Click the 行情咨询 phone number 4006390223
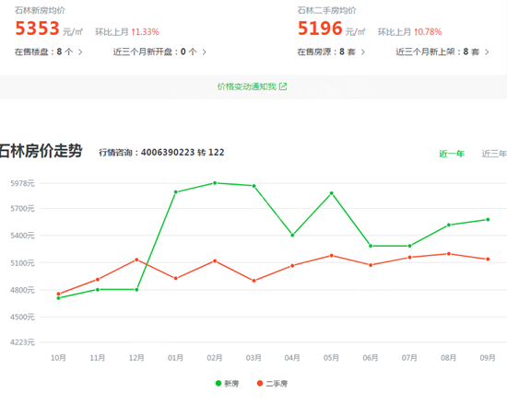This screenshot has width=507, height=416. pyautogui.click(x=168, y=153)
